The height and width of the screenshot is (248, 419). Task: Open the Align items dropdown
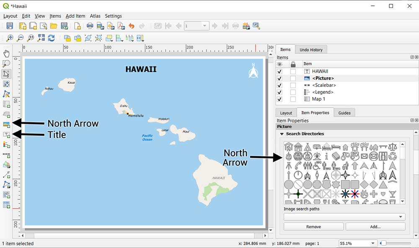[119, 38]
